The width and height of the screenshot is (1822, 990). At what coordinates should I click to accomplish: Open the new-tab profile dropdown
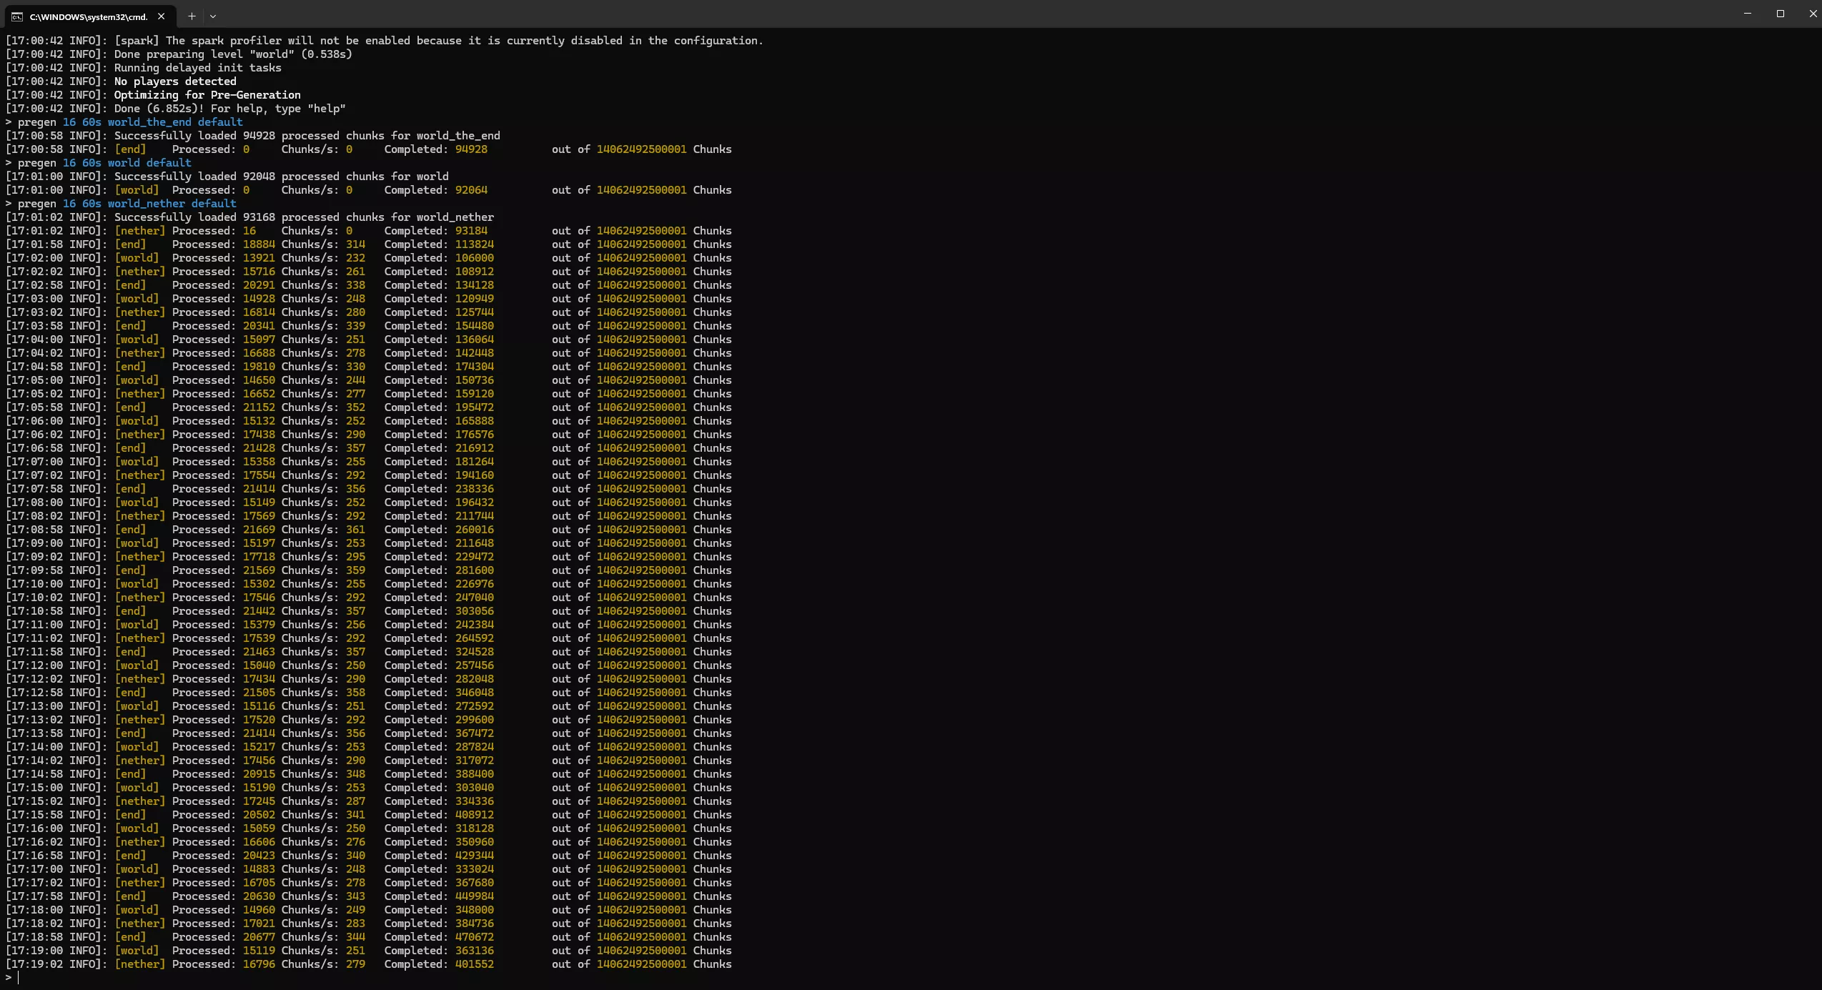(213, 16)
